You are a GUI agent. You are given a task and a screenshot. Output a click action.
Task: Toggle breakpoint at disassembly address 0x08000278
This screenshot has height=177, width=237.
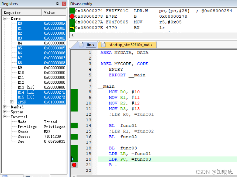tap(72, 16)
